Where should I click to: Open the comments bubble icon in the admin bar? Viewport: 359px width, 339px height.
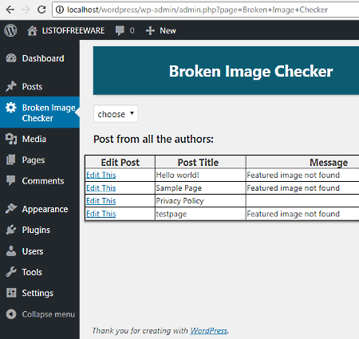pyautogui.click(x=120, y=30)
